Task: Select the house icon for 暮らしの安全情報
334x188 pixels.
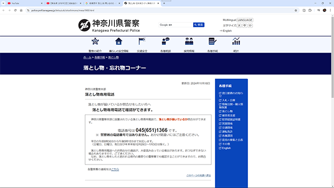Action: click(x=118, y=41)
